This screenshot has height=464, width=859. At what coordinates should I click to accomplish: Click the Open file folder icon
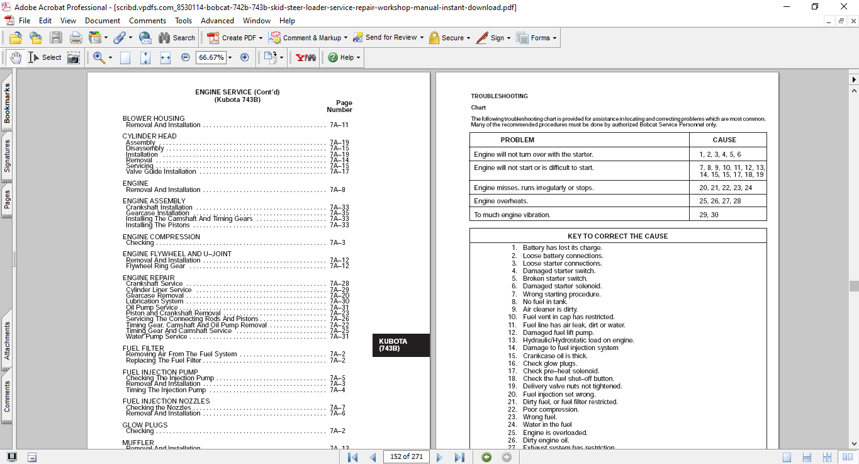16,38
